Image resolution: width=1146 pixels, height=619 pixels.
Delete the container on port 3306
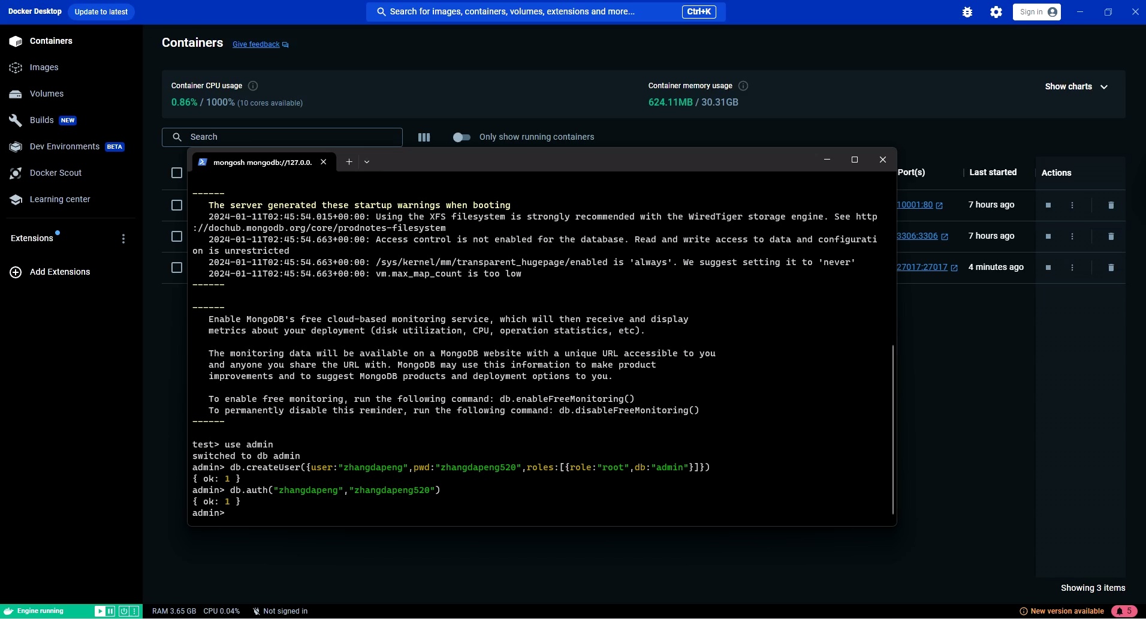(x=1110, y=236)
